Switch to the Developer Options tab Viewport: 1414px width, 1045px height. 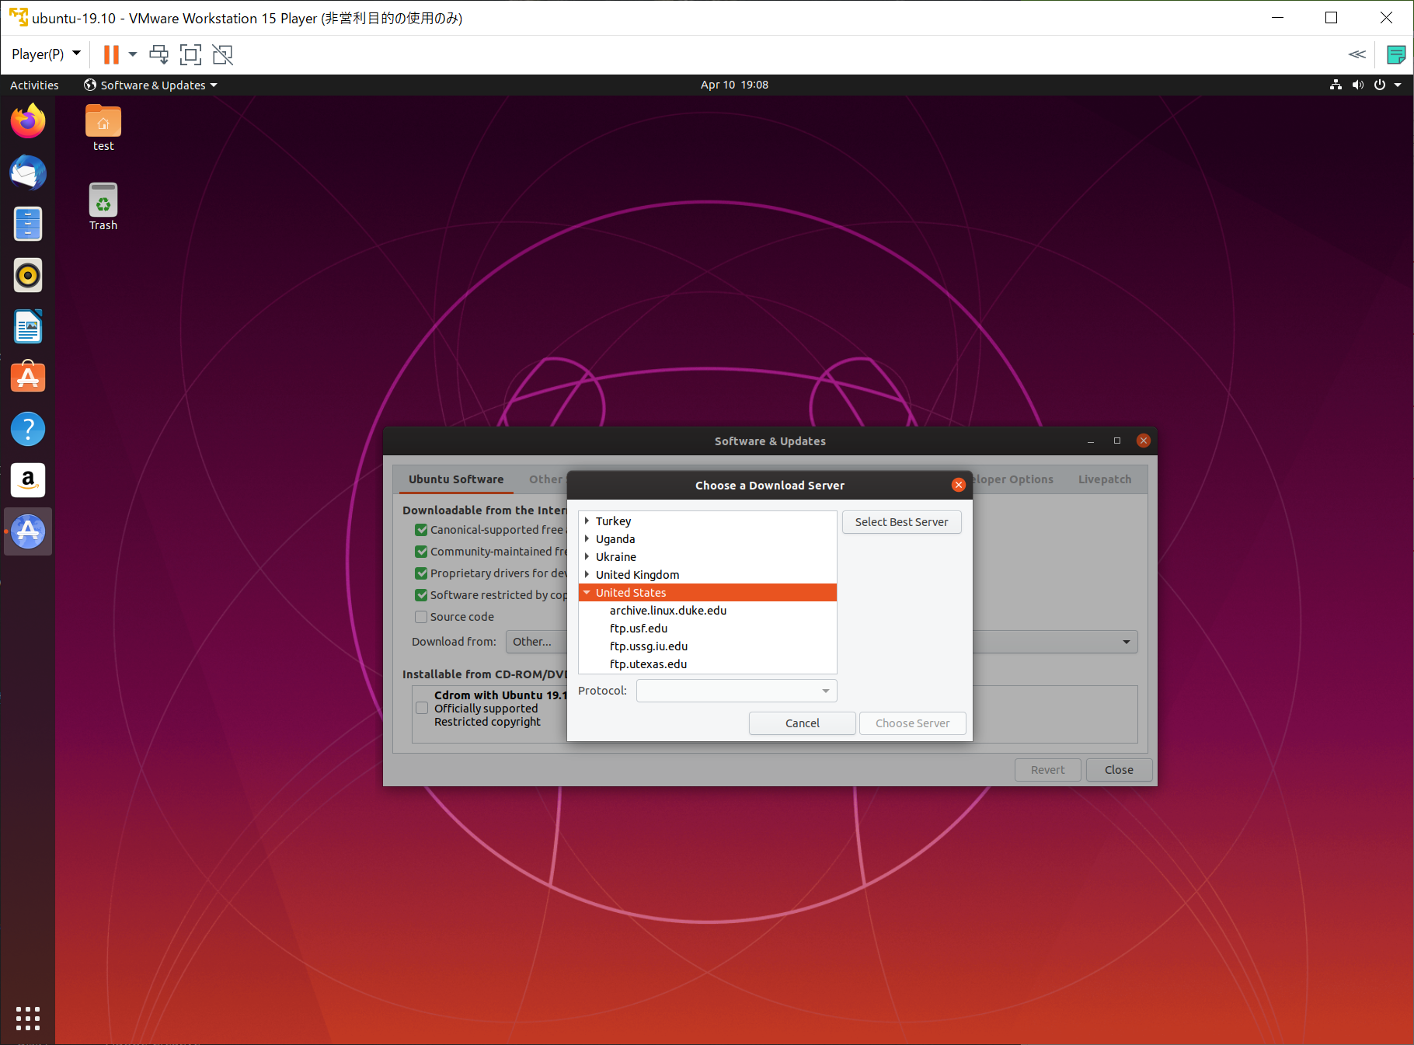click(1013, 479)
